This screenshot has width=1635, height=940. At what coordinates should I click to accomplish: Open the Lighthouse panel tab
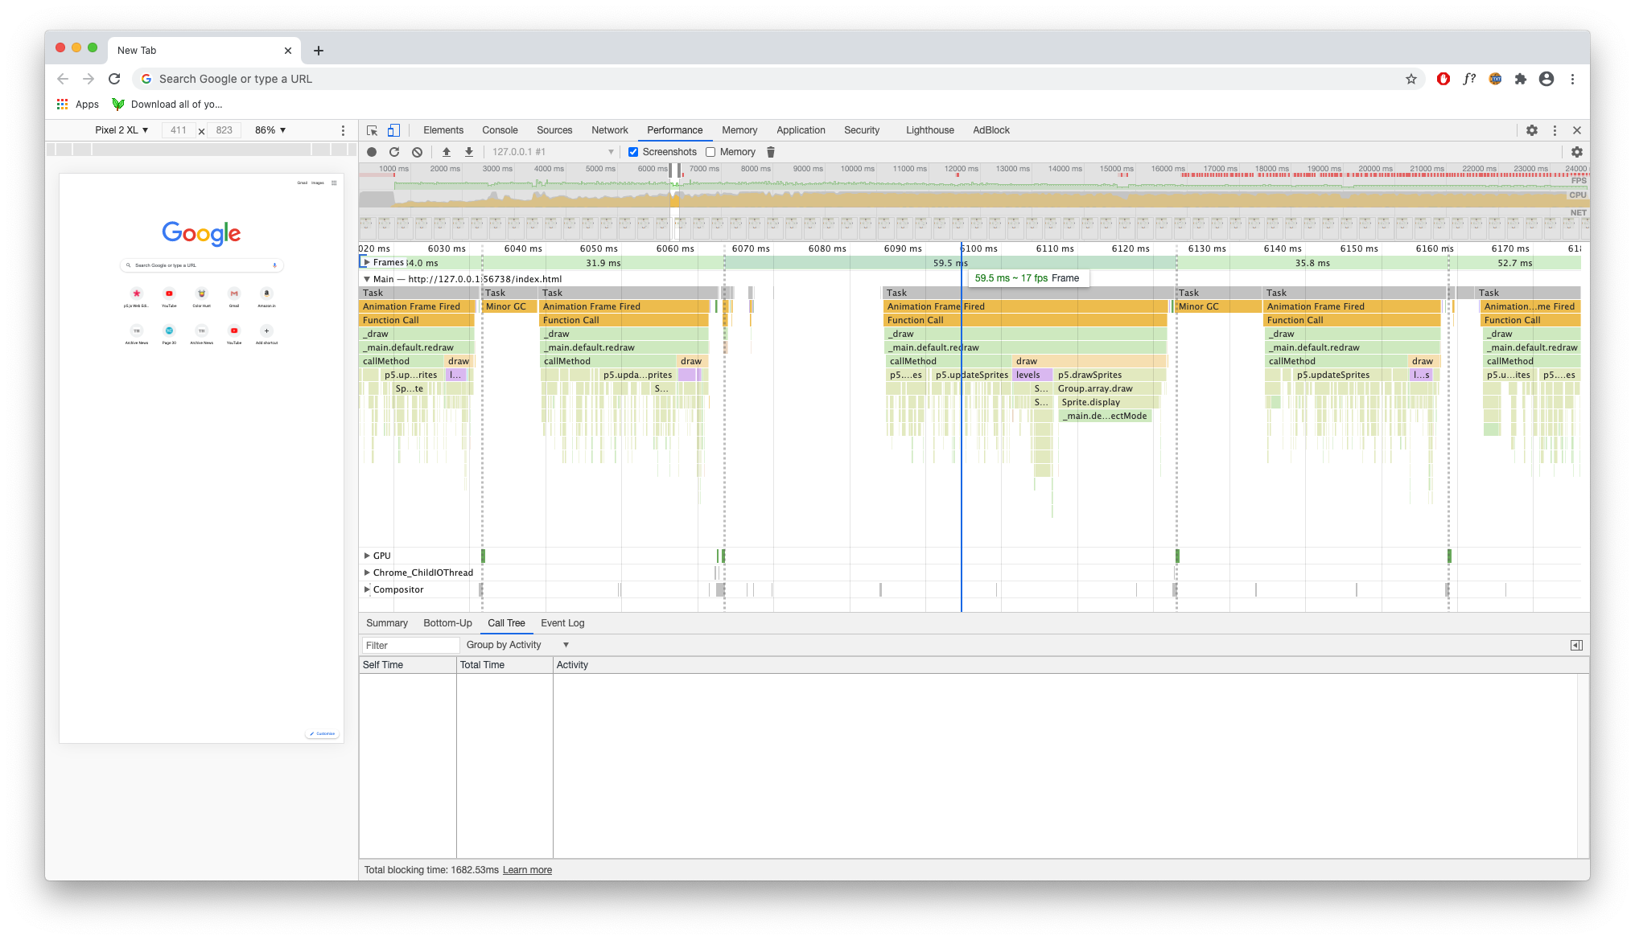coord(929,130)
